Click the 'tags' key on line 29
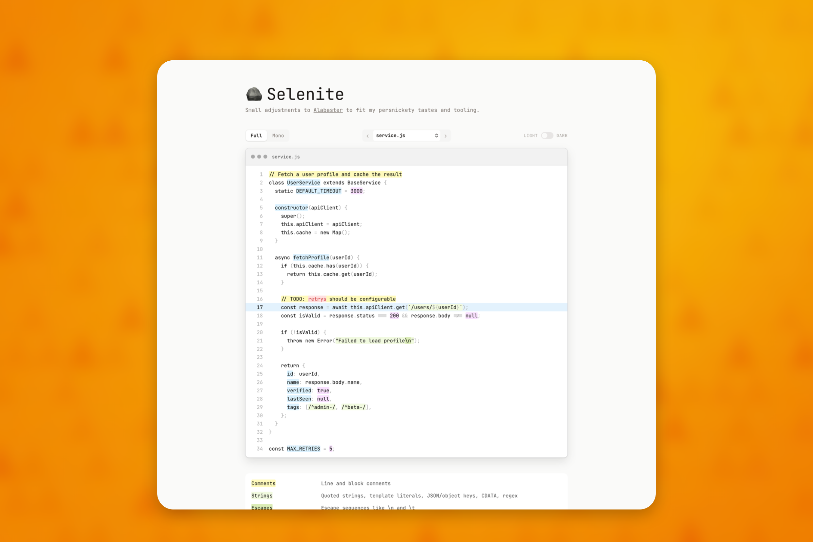Viewport: 813px width, 542px height. pyautogui.click(x=293, y=407)
